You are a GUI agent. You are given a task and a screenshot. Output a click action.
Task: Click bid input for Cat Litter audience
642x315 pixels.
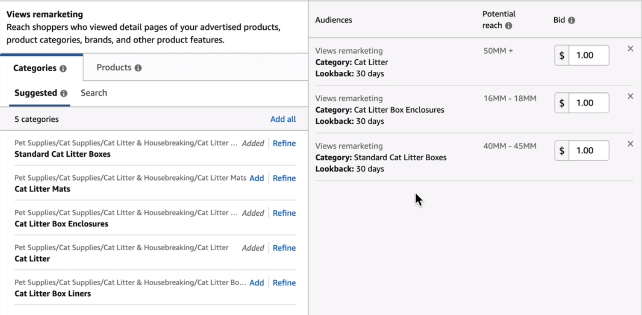tap(588, 55)
